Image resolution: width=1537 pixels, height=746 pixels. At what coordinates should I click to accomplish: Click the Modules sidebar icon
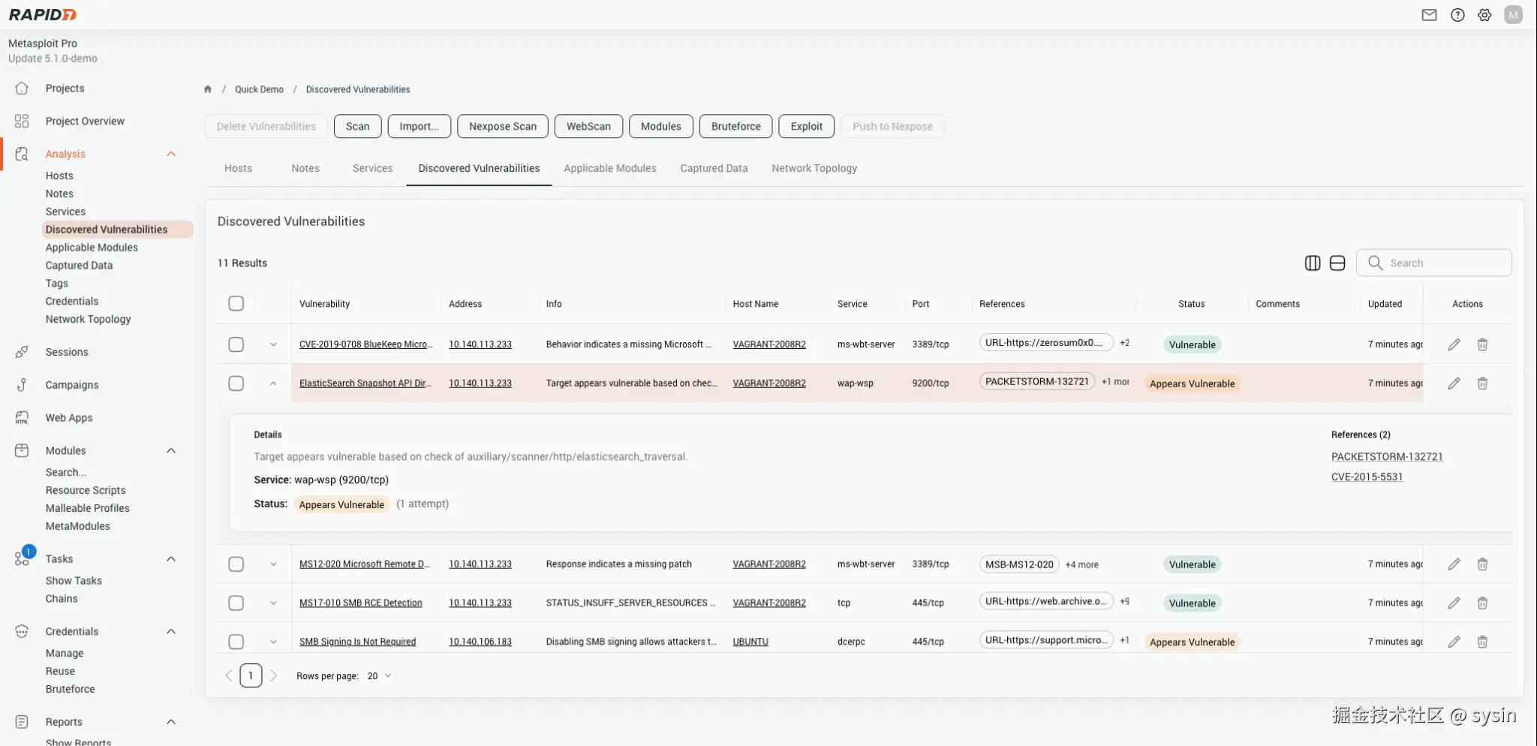(22, 450)
